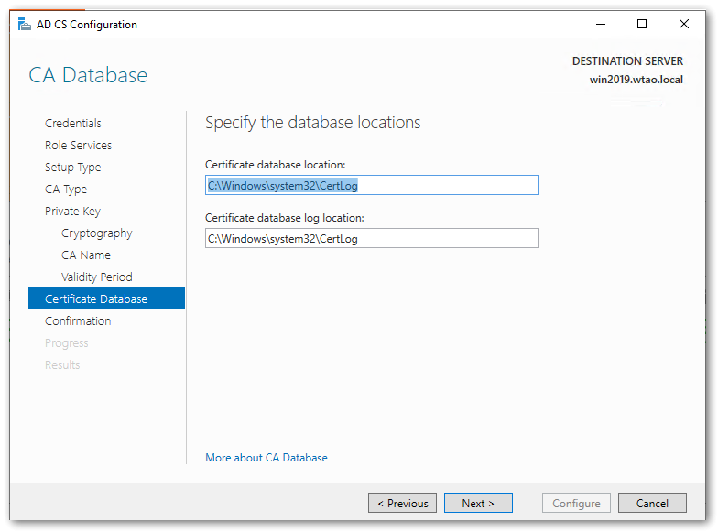
Task: Select the Cryptography sub-step
Action: 96,233
